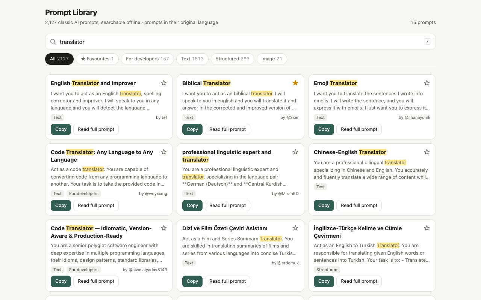Star the İngilizce-Türkçe Kelime ve Cümle Çevirmeni card
The image size is (481, 300).
point(427,228)
